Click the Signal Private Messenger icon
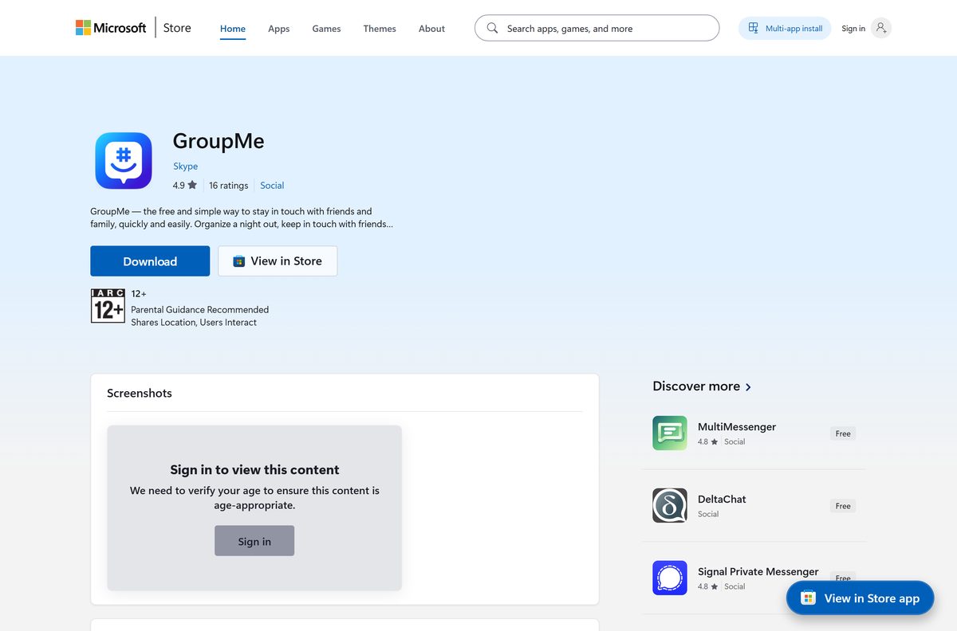This screenshot has height=631, width=957. click(670, 578)
